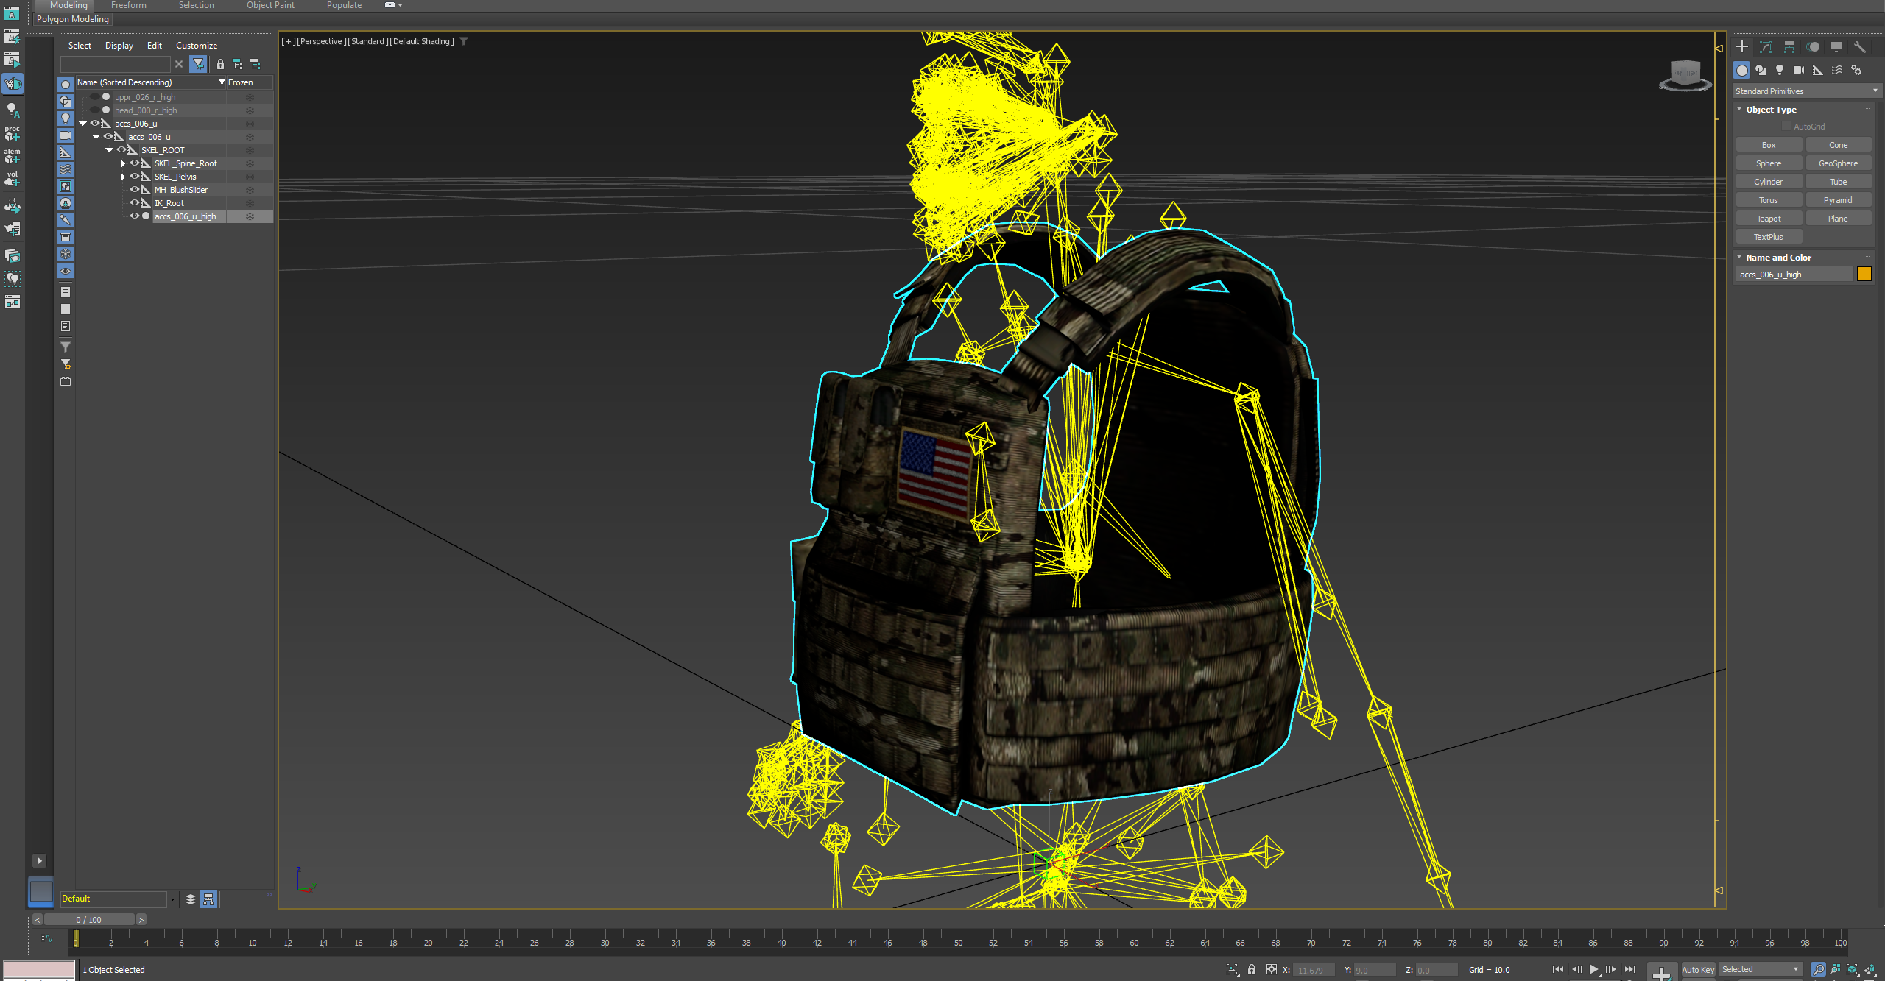Open the Standard Primitives dropdown
Viewport: 1885px width, 981px height.
(1805, 91)
